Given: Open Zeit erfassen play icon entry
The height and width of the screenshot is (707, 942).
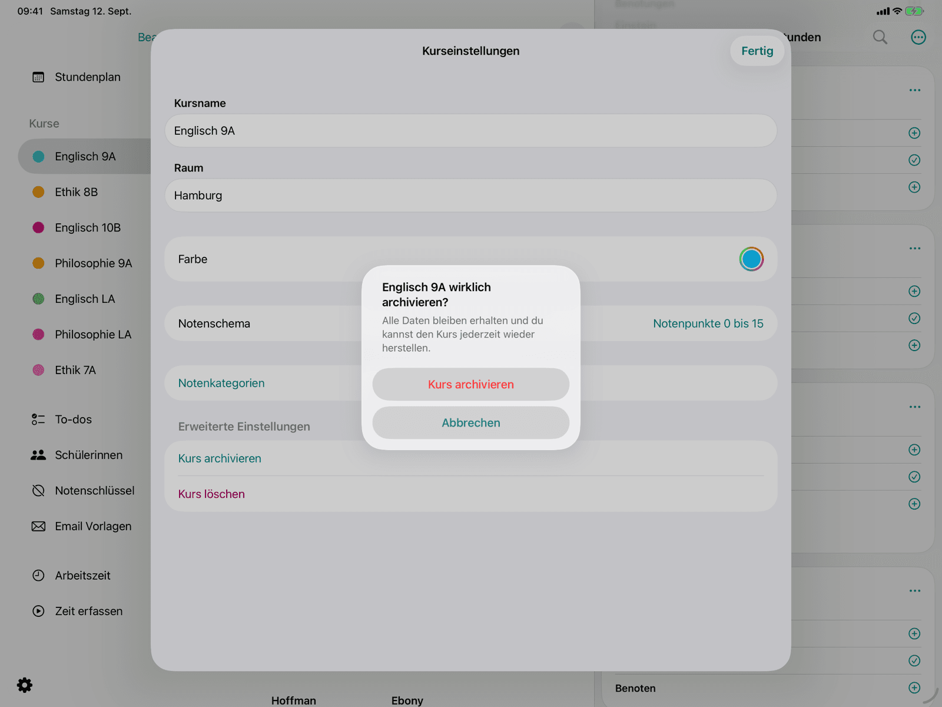Looking at the screenshot, I should click(x=88, y=611).
